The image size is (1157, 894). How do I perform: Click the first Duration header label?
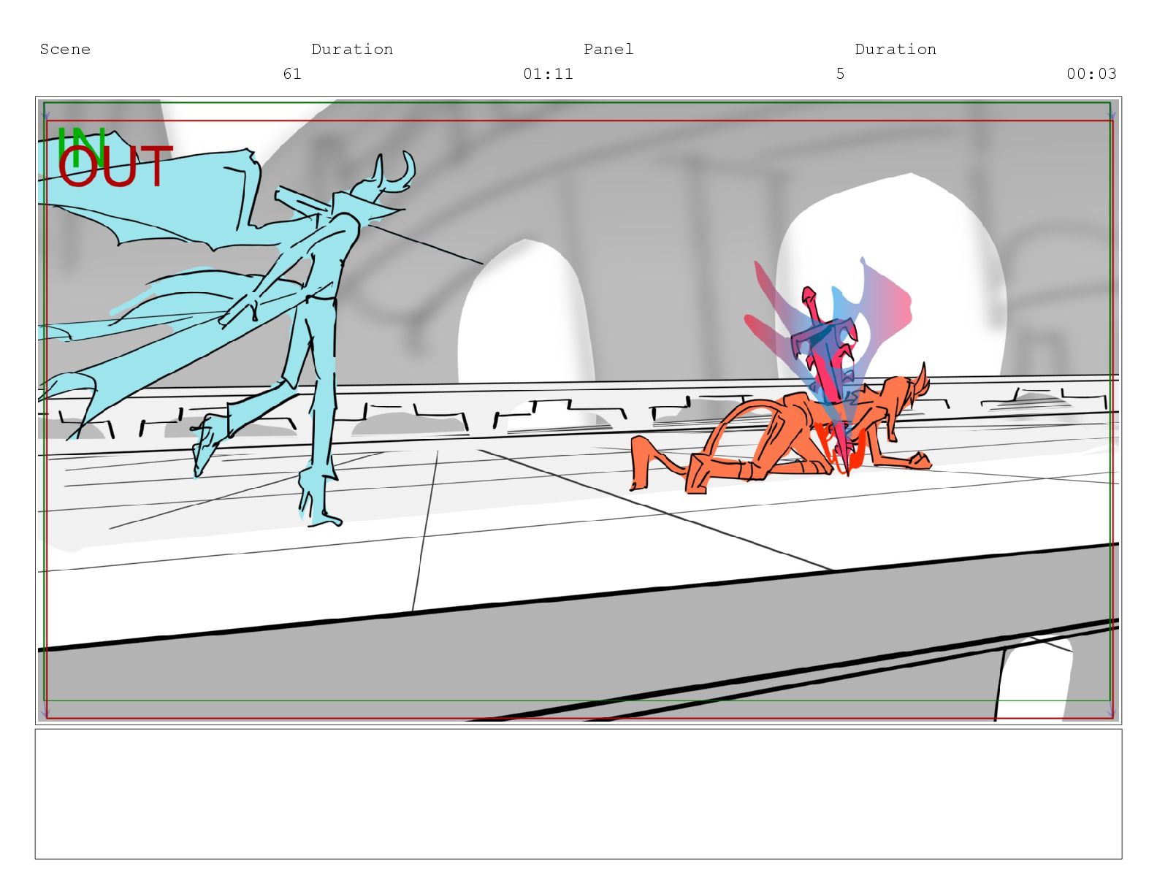point(352,49)
